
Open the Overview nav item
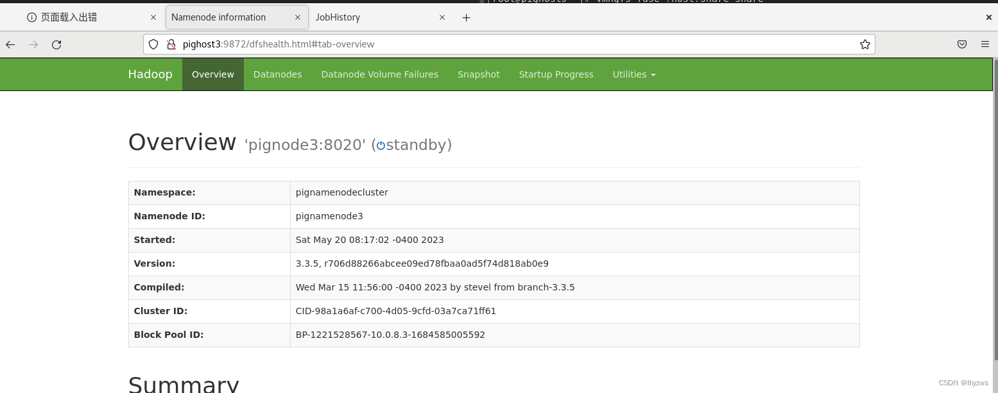tap(213, 74)
